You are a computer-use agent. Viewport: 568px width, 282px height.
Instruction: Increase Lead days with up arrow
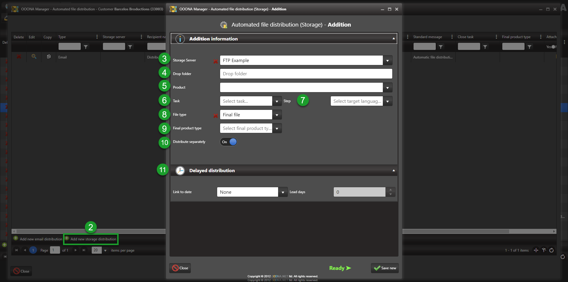coord(390,190)
